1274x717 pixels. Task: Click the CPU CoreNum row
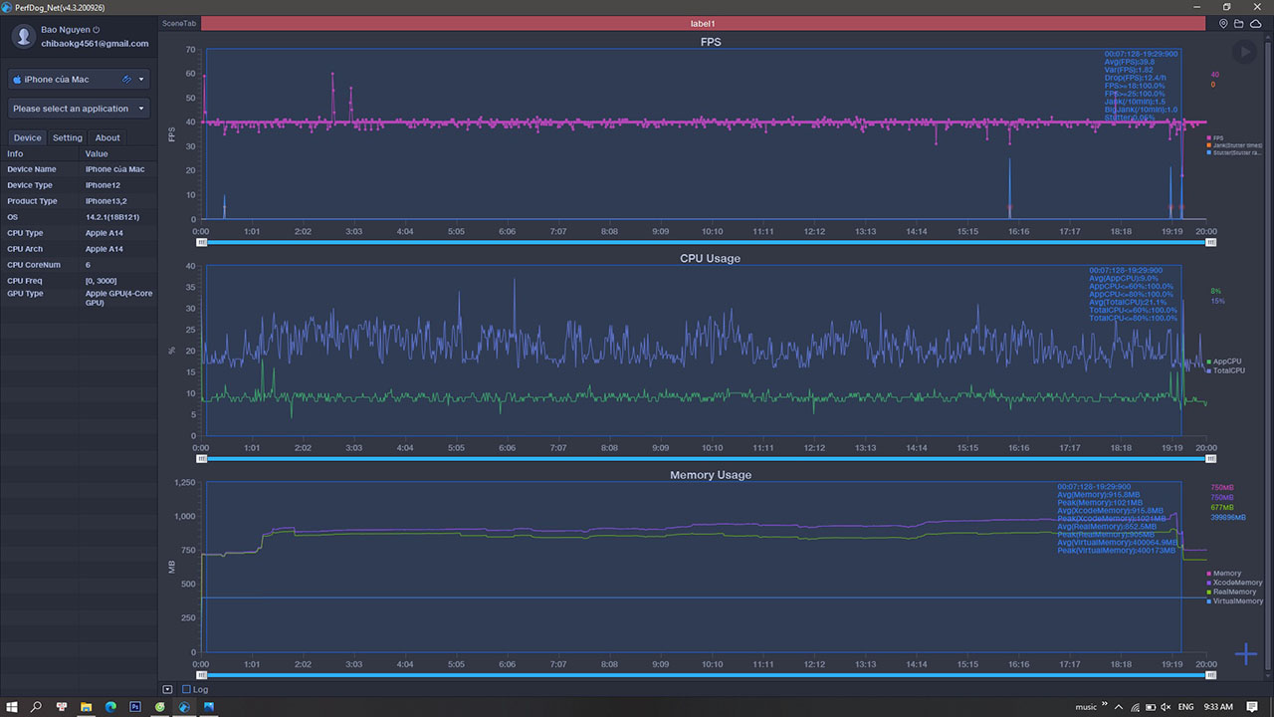click(x=79, y=265)
